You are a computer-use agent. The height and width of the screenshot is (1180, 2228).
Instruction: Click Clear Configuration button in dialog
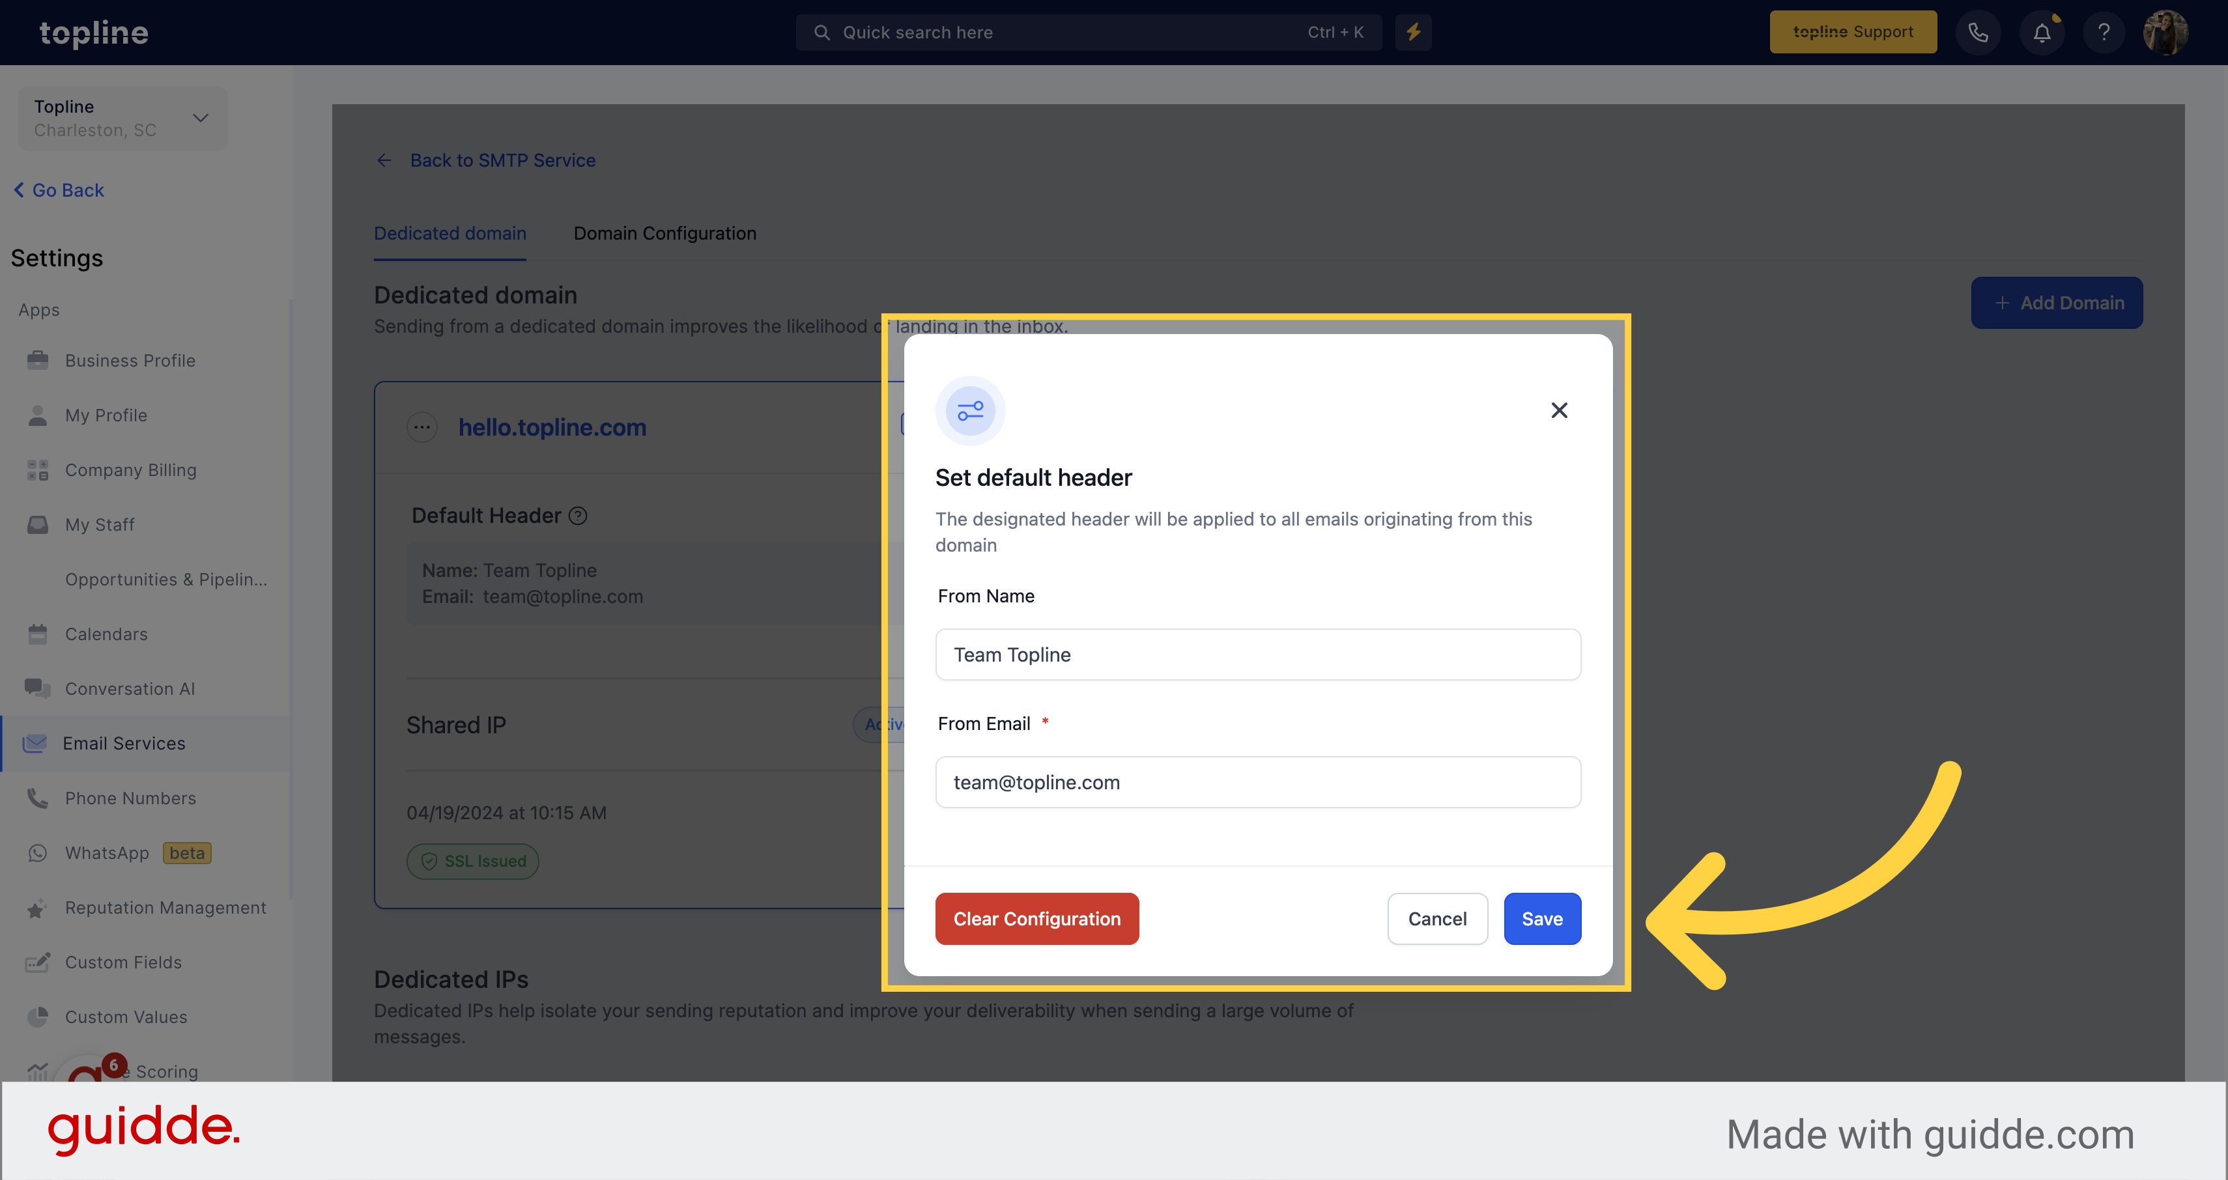1036,916
